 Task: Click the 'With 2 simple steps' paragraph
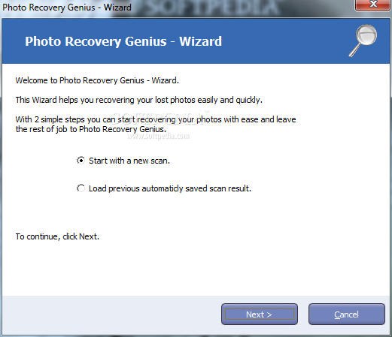156,124
